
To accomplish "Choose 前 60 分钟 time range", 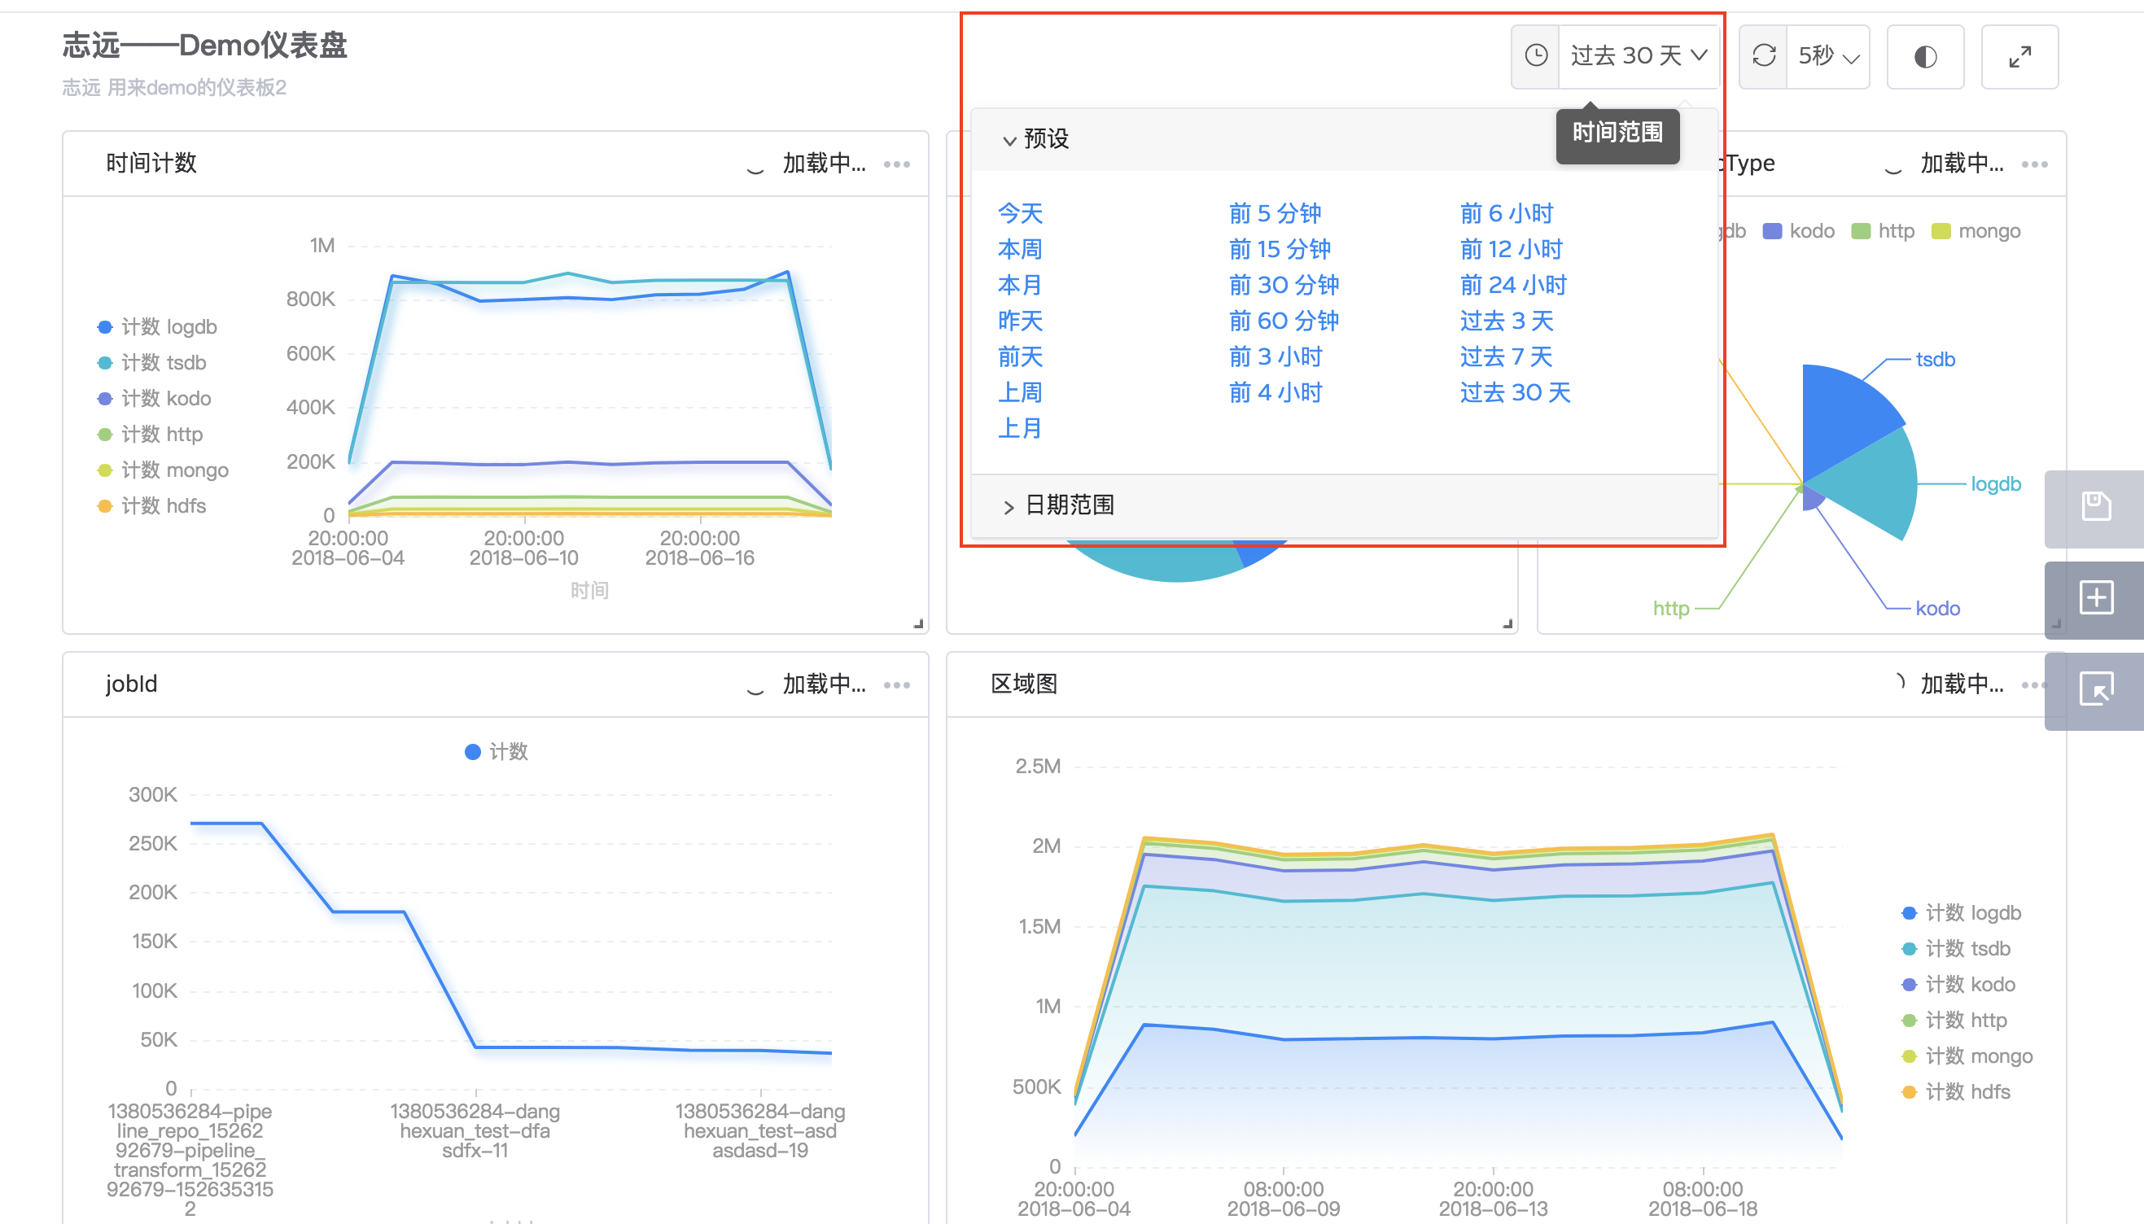I will (1284, 321).
